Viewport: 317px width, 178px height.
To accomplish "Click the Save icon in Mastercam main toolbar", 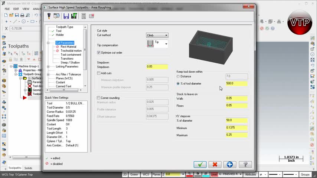I will click(17, 15).
